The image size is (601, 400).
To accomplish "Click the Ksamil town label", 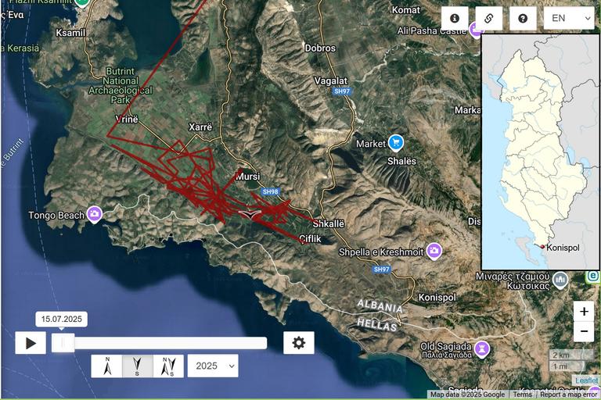I will (70, 33).
